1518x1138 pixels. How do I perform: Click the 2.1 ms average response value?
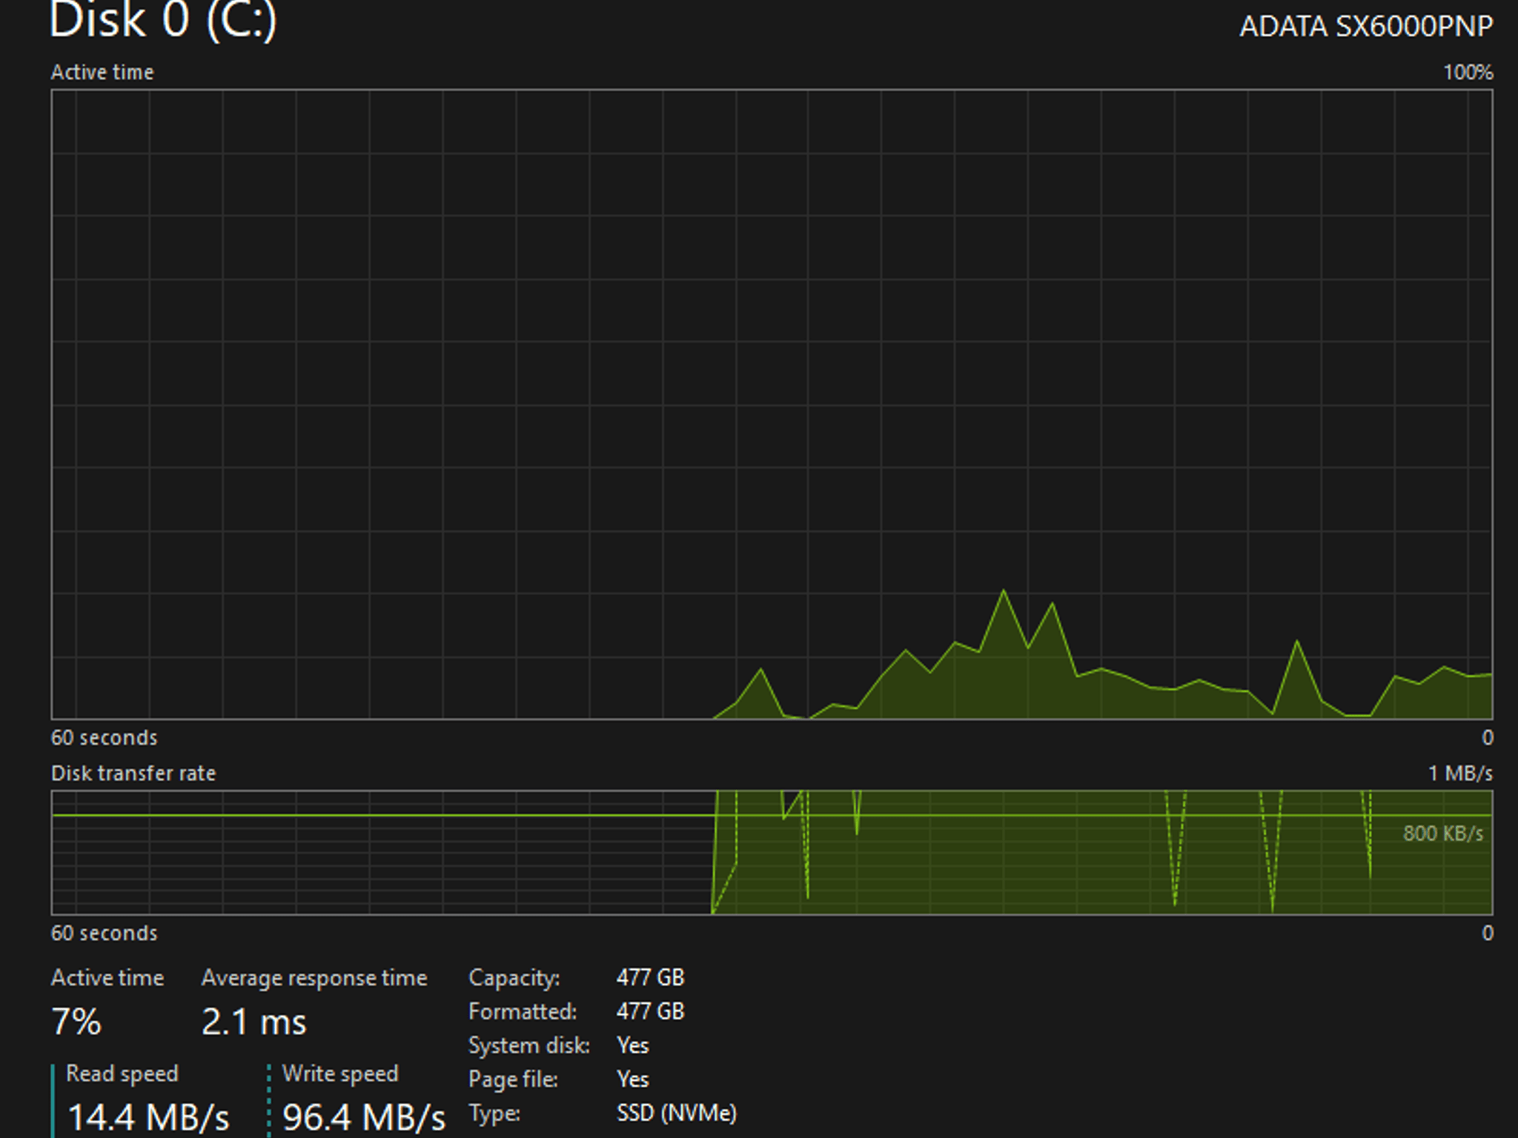point(253,1022)
